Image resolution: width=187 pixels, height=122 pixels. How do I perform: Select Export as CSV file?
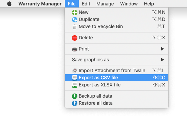click(x=116, y=78)
